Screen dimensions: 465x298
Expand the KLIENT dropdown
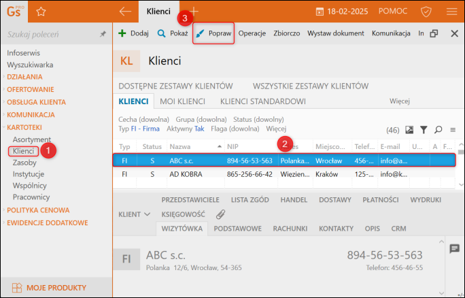[x=134, y=214]
